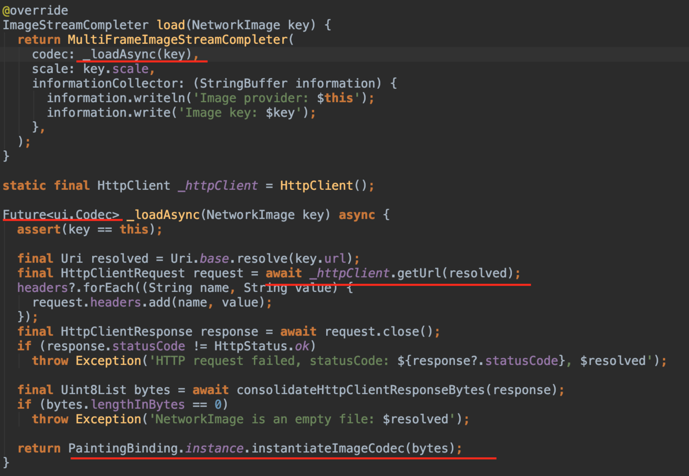Screen dimensions: 689x476
Task: Click the request.close() call
Action: point(379,332)
